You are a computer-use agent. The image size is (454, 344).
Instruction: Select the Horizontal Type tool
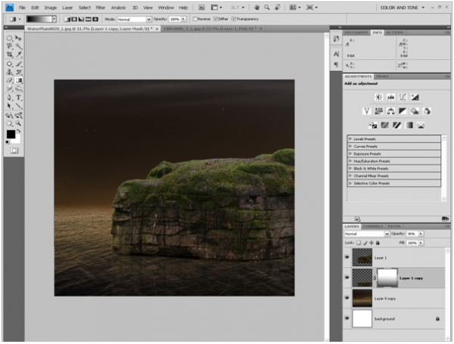coord(19,98)
